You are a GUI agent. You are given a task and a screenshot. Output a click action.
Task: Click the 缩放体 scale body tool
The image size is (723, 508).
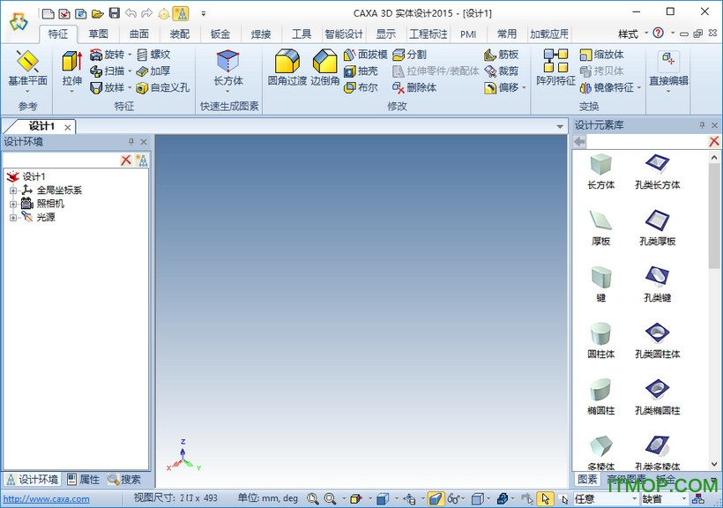(x=601, y=55)
